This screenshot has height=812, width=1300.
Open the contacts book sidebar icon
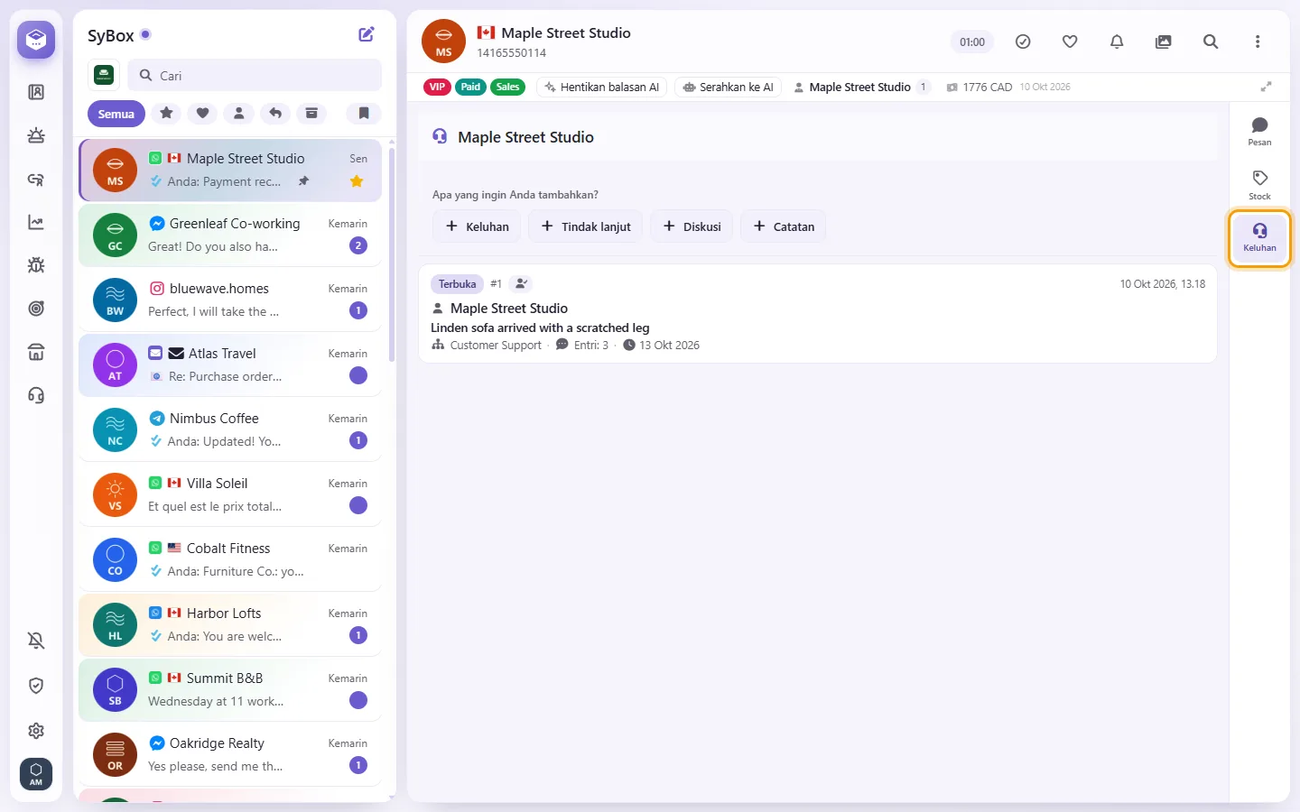[36, 92]
